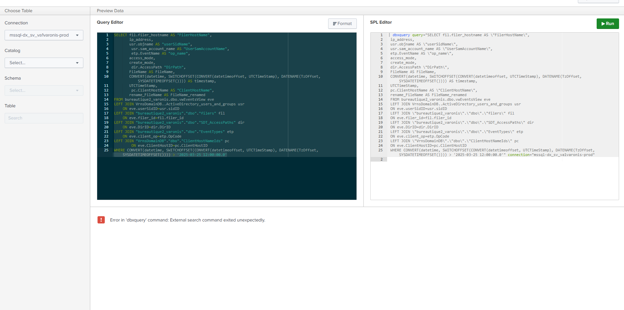Expand the Schema Select dropdown
This screenshot has height=310, width=624.
coord(43,90)
